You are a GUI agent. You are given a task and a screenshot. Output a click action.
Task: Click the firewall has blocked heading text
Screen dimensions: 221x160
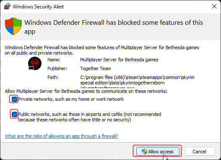(114, 27)
